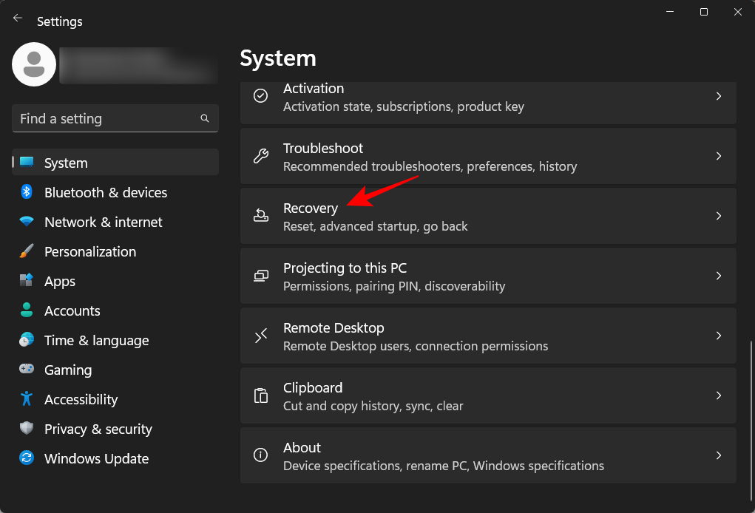Expand the About section chevron
This screenshot has height=513, width=755.
click(718, 455)
